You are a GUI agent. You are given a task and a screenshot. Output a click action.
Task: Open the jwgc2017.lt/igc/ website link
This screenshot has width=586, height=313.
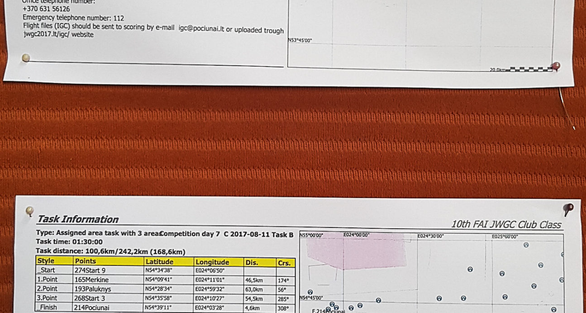pyautogui.click(x=58, y=34)
